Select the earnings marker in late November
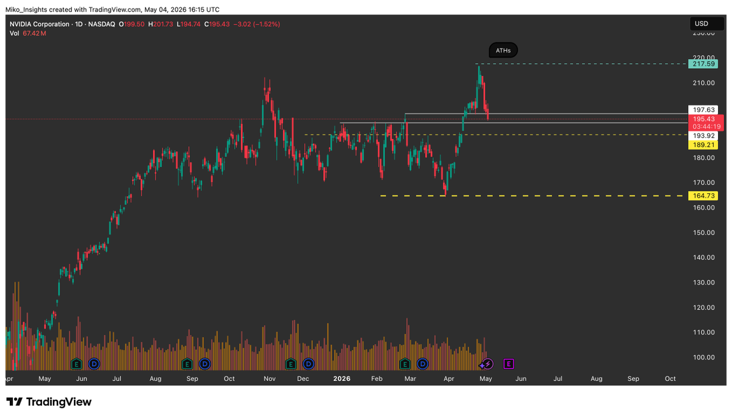The width and height of the screenshot is (732, 418). tap(292, 364)
